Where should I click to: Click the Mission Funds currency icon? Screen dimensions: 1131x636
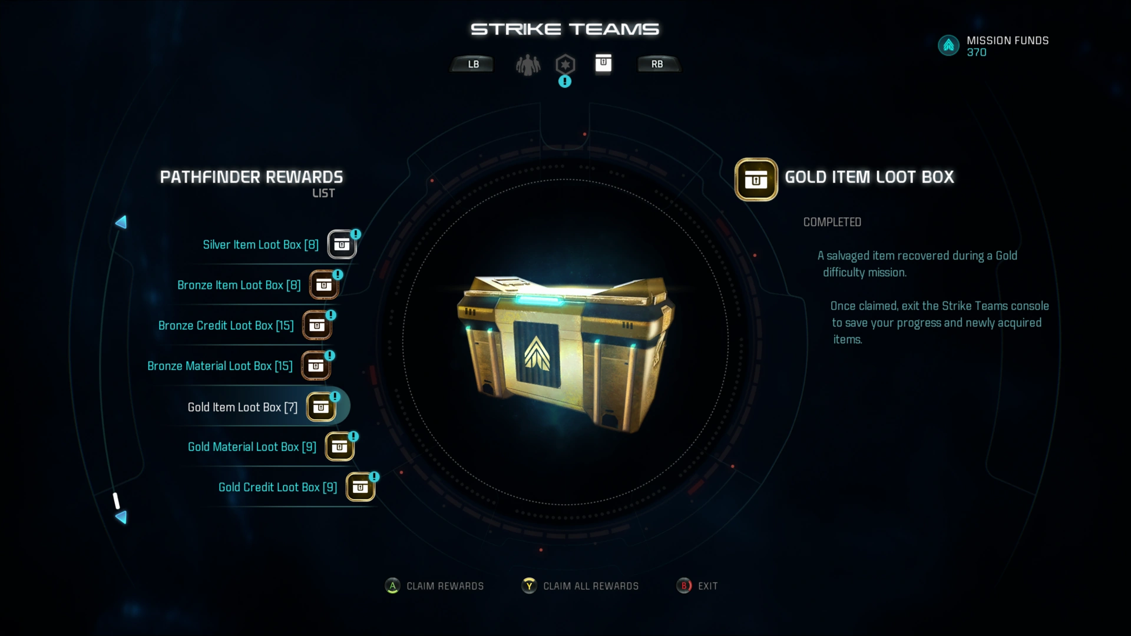point(948,45)
